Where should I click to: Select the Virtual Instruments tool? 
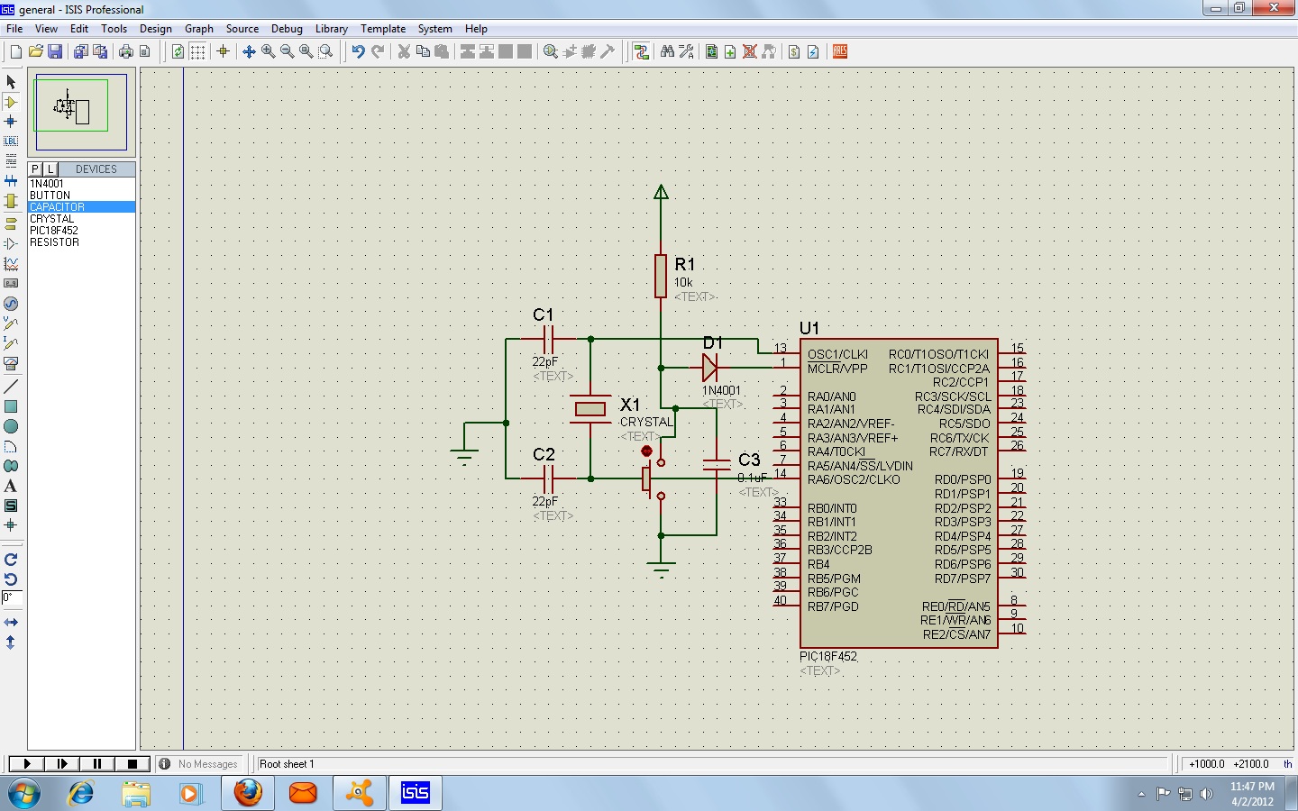[x=11, y=364]
